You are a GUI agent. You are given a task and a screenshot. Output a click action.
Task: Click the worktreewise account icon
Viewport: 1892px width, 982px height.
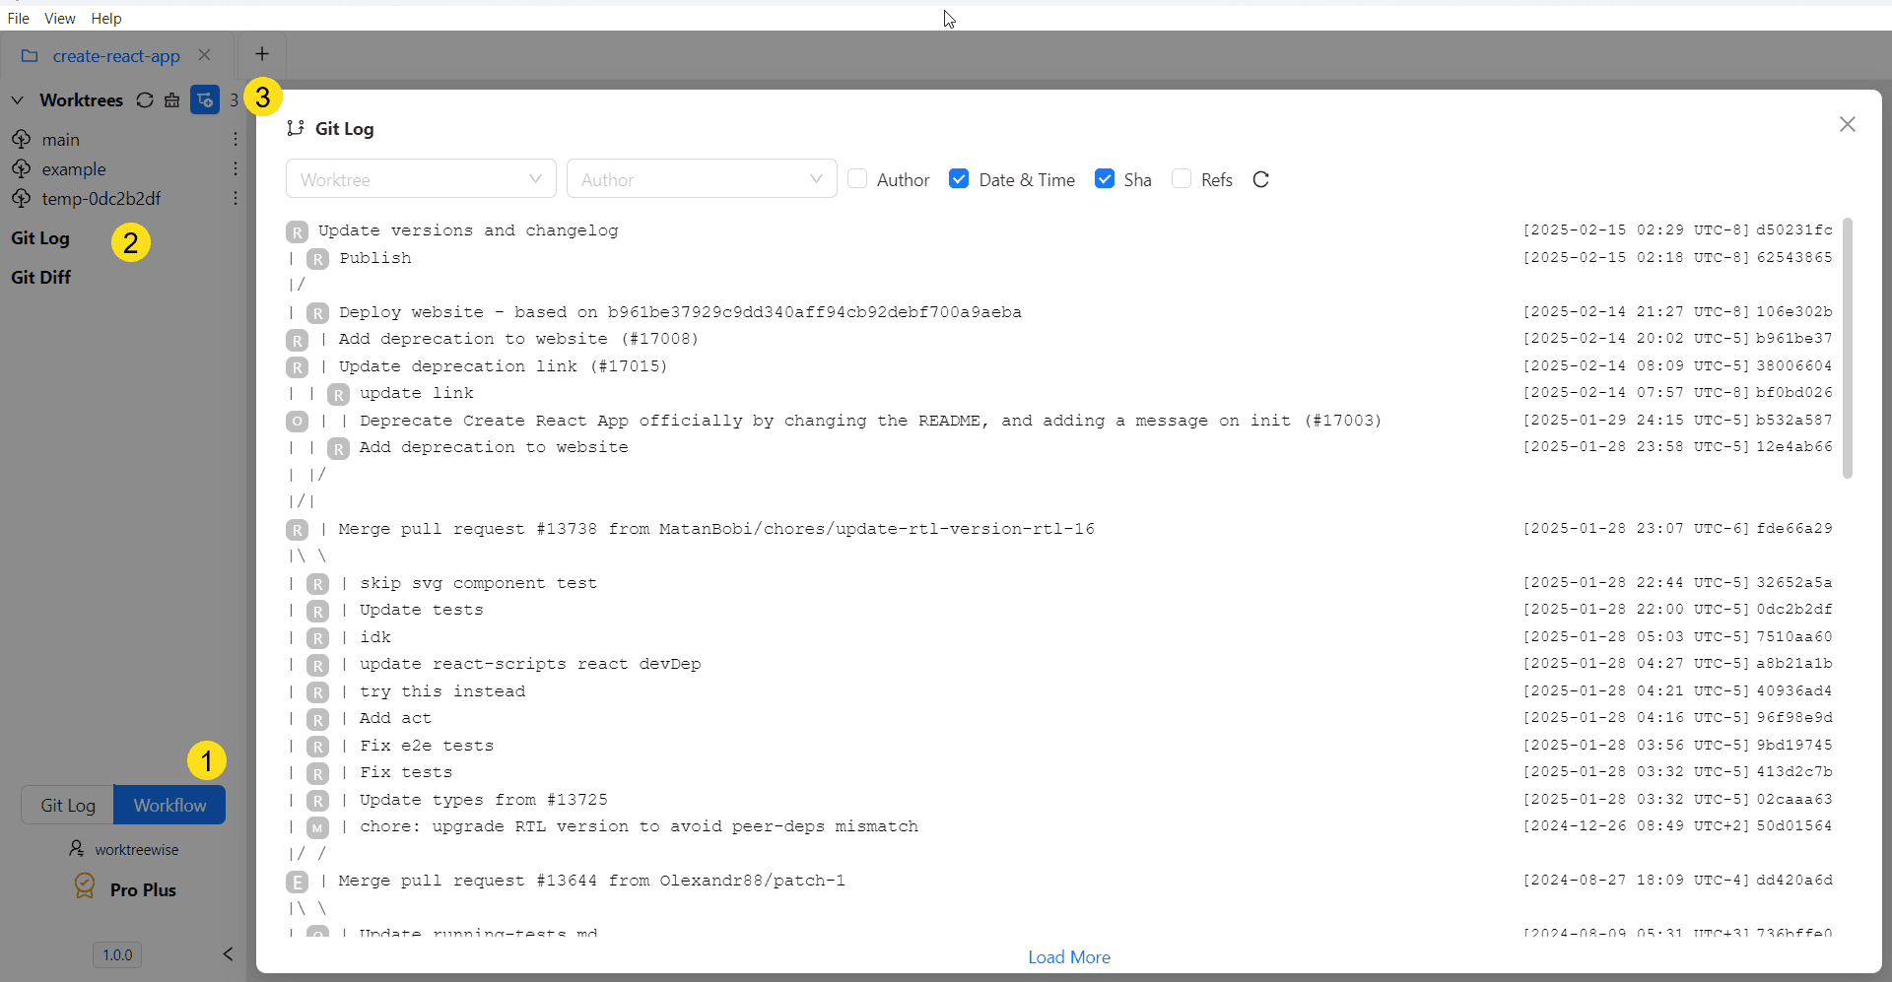[77, 848]
